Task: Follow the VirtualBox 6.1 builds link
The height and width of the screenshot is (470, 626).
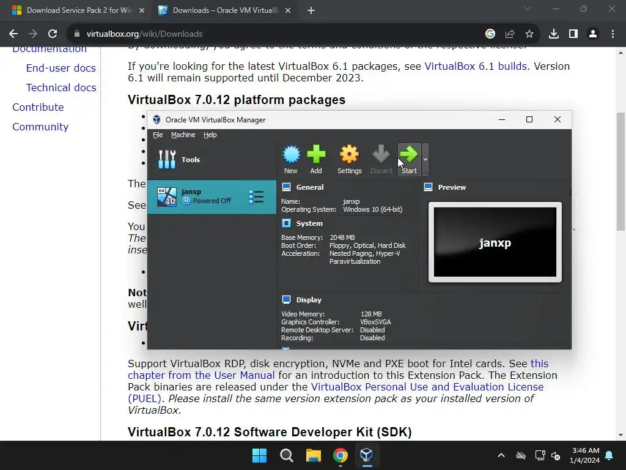Action: (476, 66)
